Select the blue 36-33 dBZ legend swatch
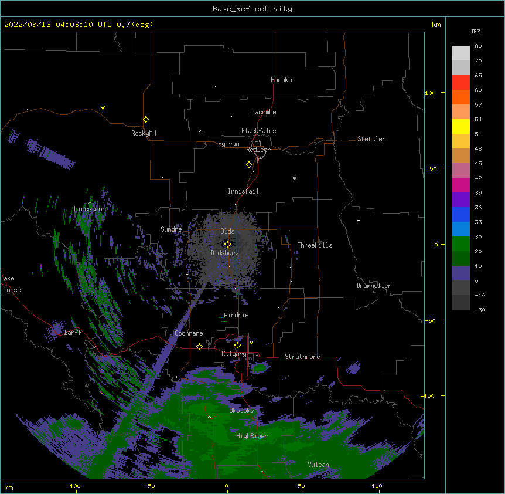The height and width of the screenshot is (494, 505). click(x=460, y=214)
